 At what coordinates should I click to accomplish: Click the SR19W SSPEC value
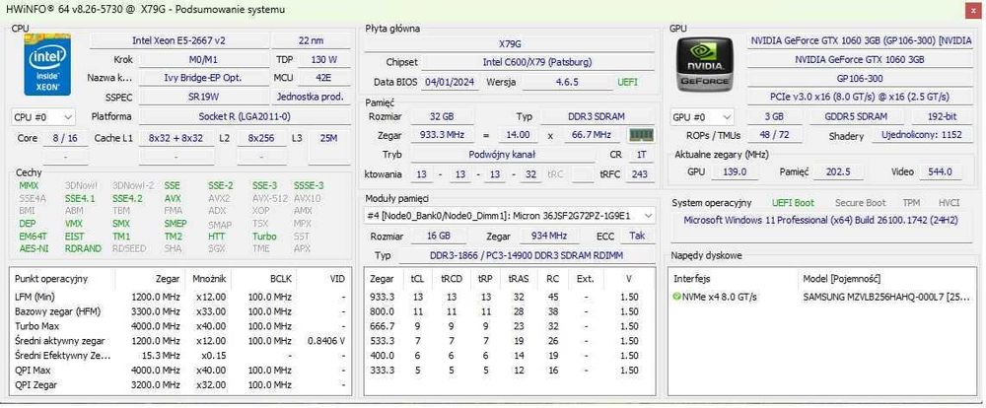click(203, 98)
